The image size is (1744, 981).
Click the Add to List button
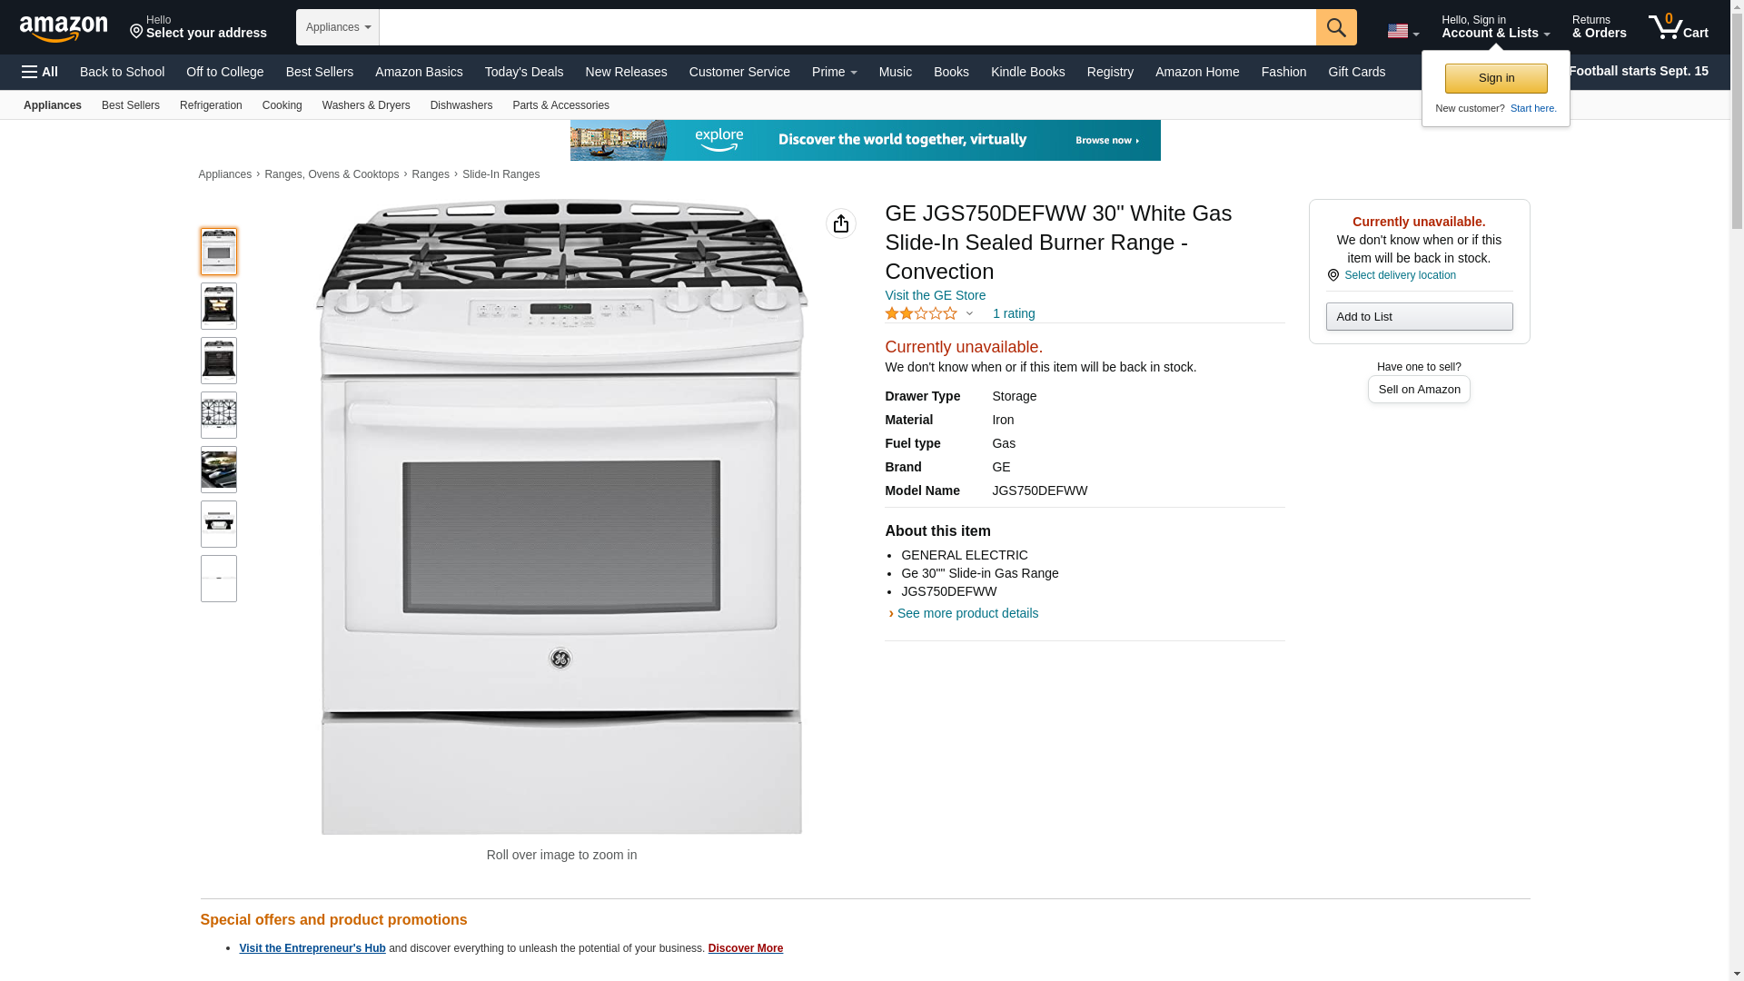(1419, 316)
